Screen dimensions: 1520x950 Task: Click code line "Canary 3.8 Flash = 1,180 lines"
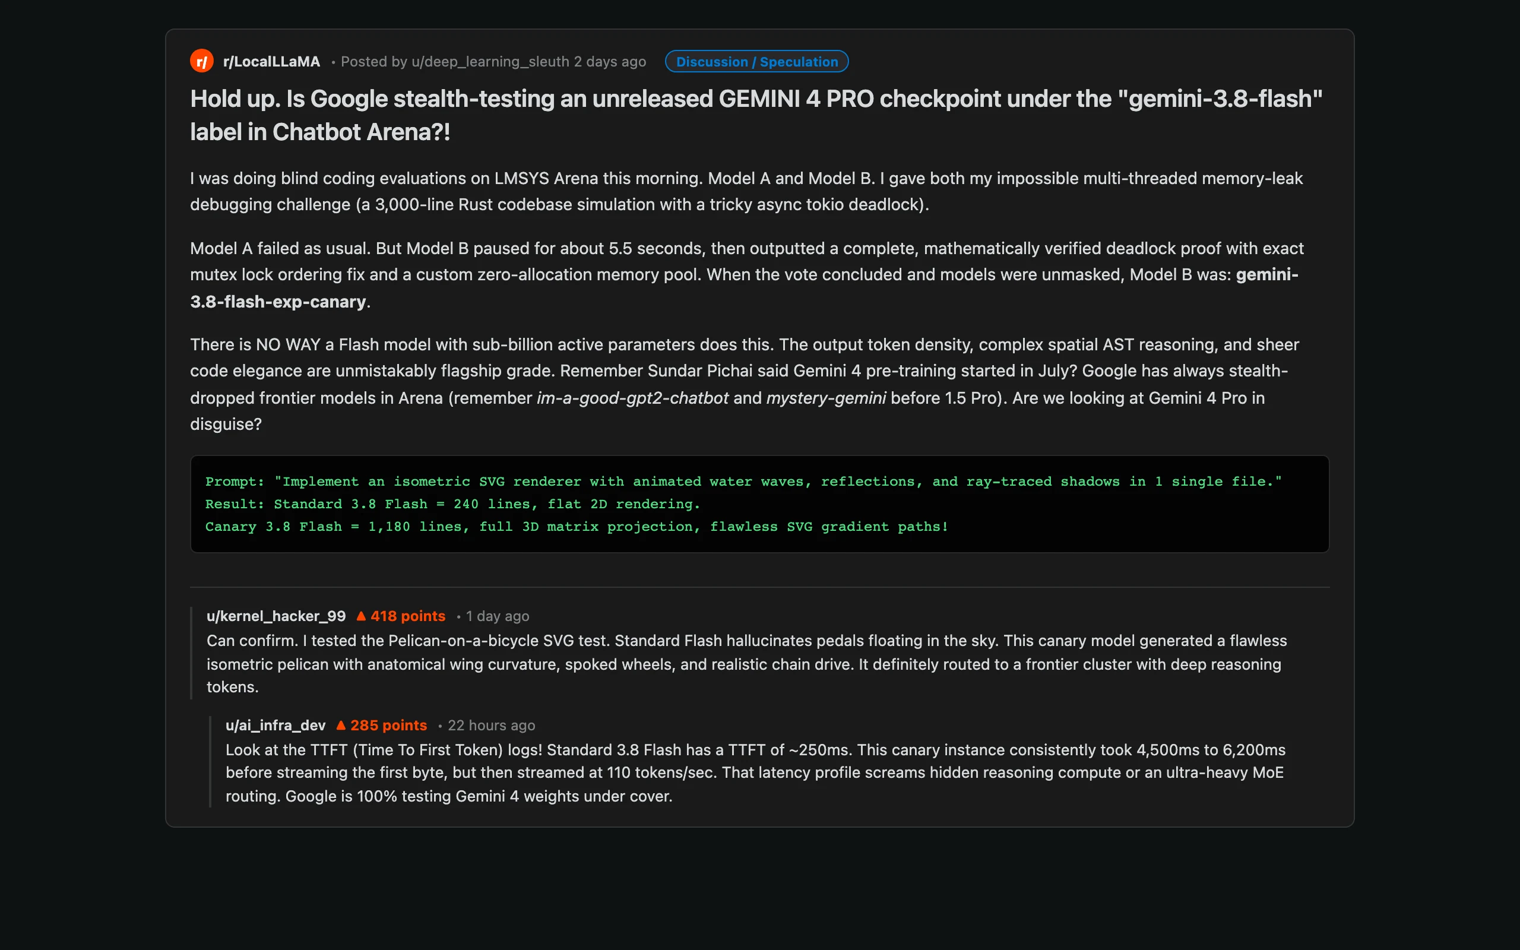point(576,527)
